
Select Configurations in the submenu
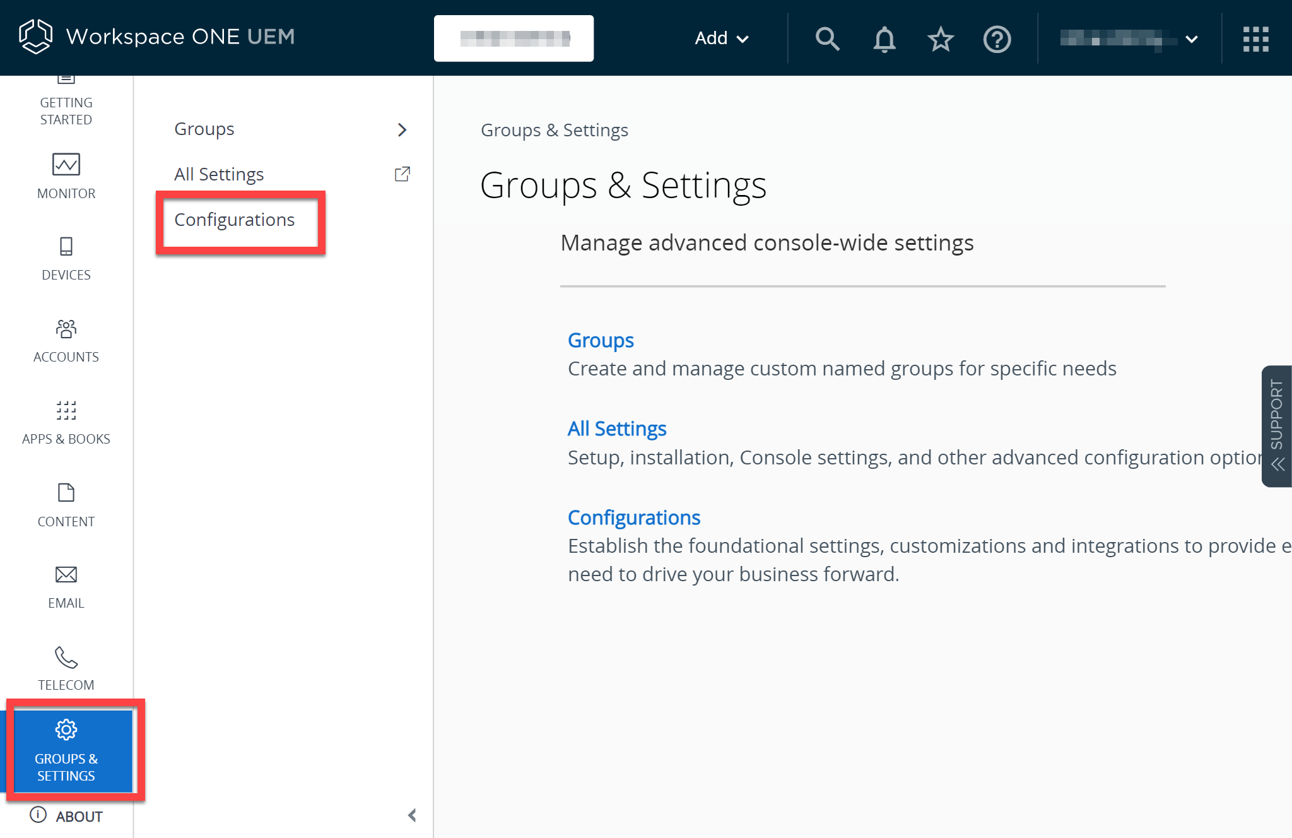235,220
